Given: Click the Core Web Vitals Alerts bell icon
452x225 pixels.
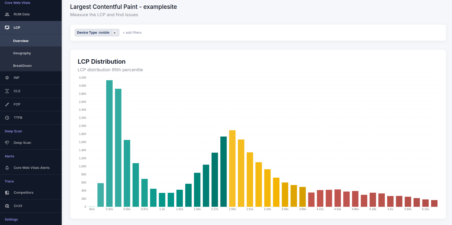Looking at the screenshot, I should (x=7, y=168).
